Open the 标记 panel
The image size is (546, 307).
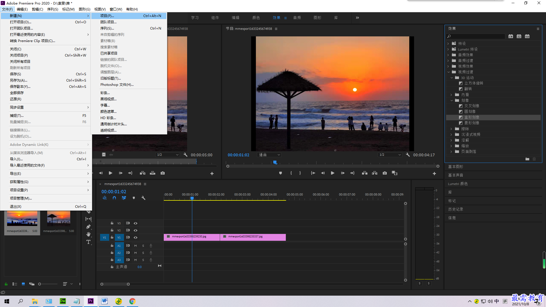[452, 201]
